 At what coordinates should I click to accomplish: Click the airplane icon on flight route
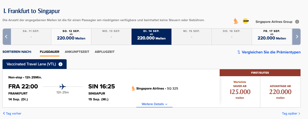62,86
